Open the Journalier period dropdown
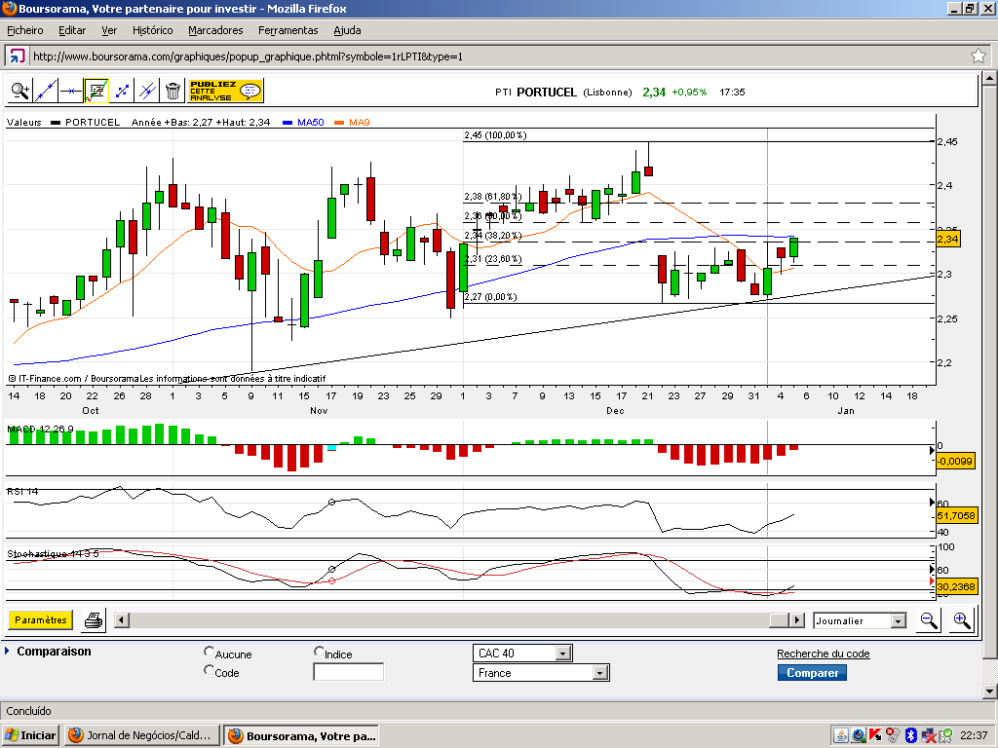 coord(860,620)
